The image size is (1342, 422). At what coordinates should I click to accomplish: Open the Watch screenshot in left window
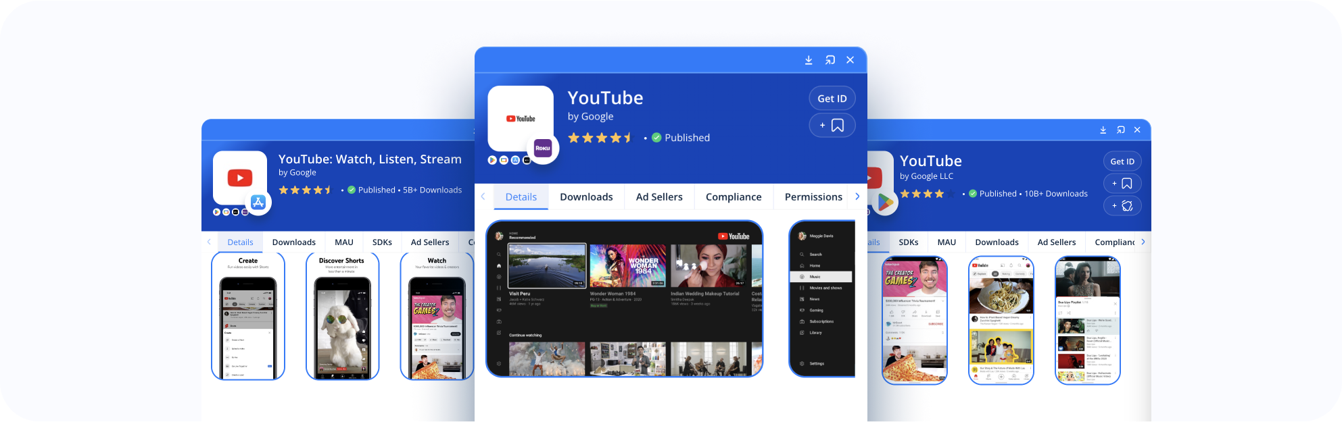(437, 316)
